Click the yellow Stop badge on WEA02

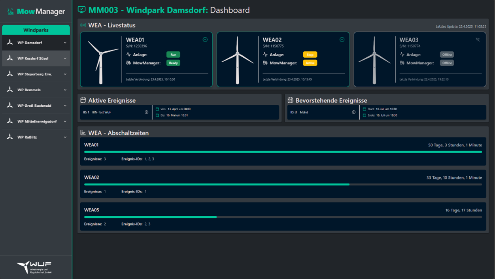tap(310, 55)
